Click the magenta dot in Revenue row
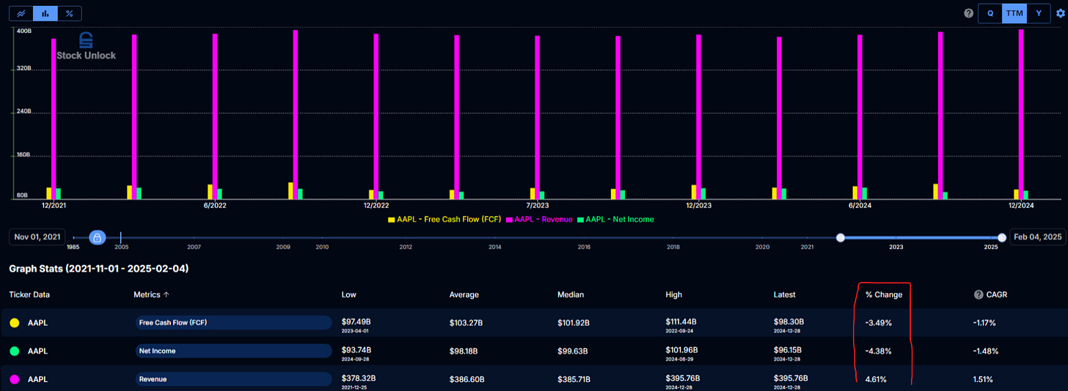The width and height of the screenshot is (1068, 391). pos(15,379)
